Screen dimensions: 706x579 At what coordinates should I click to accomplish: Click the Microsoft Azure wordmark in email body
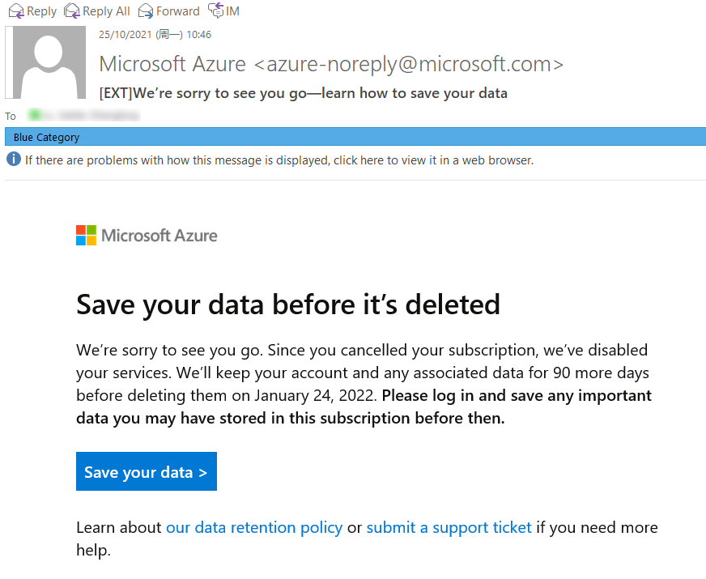(159, 236)
